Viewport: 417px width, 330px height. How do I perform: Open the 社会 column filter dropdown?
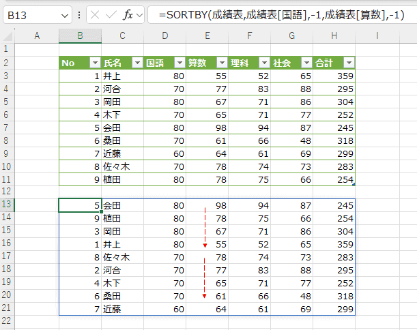click(x=306, y=63)
